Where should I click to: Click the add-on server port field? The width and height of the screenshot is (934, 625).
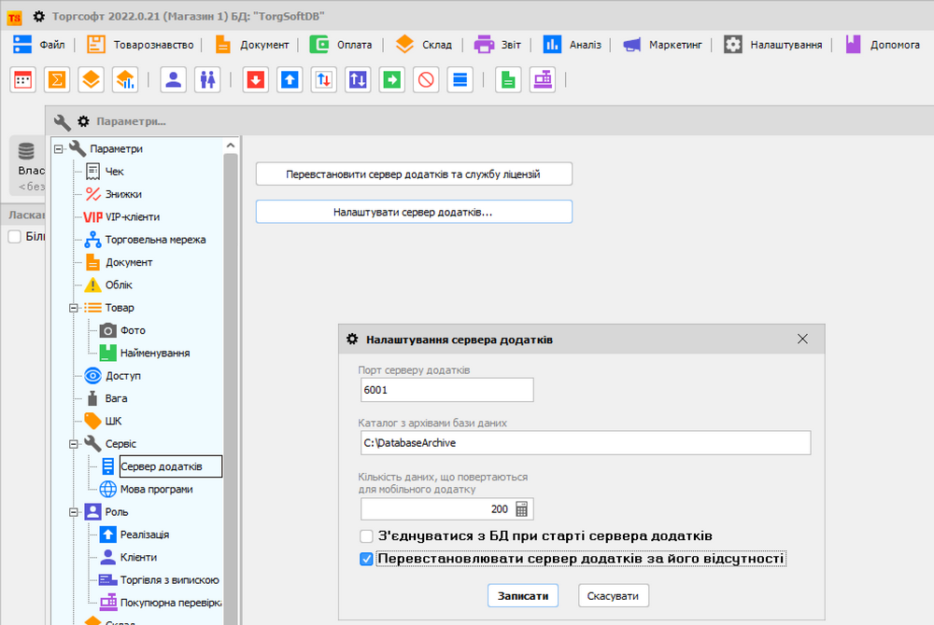(x=446, y=390)
